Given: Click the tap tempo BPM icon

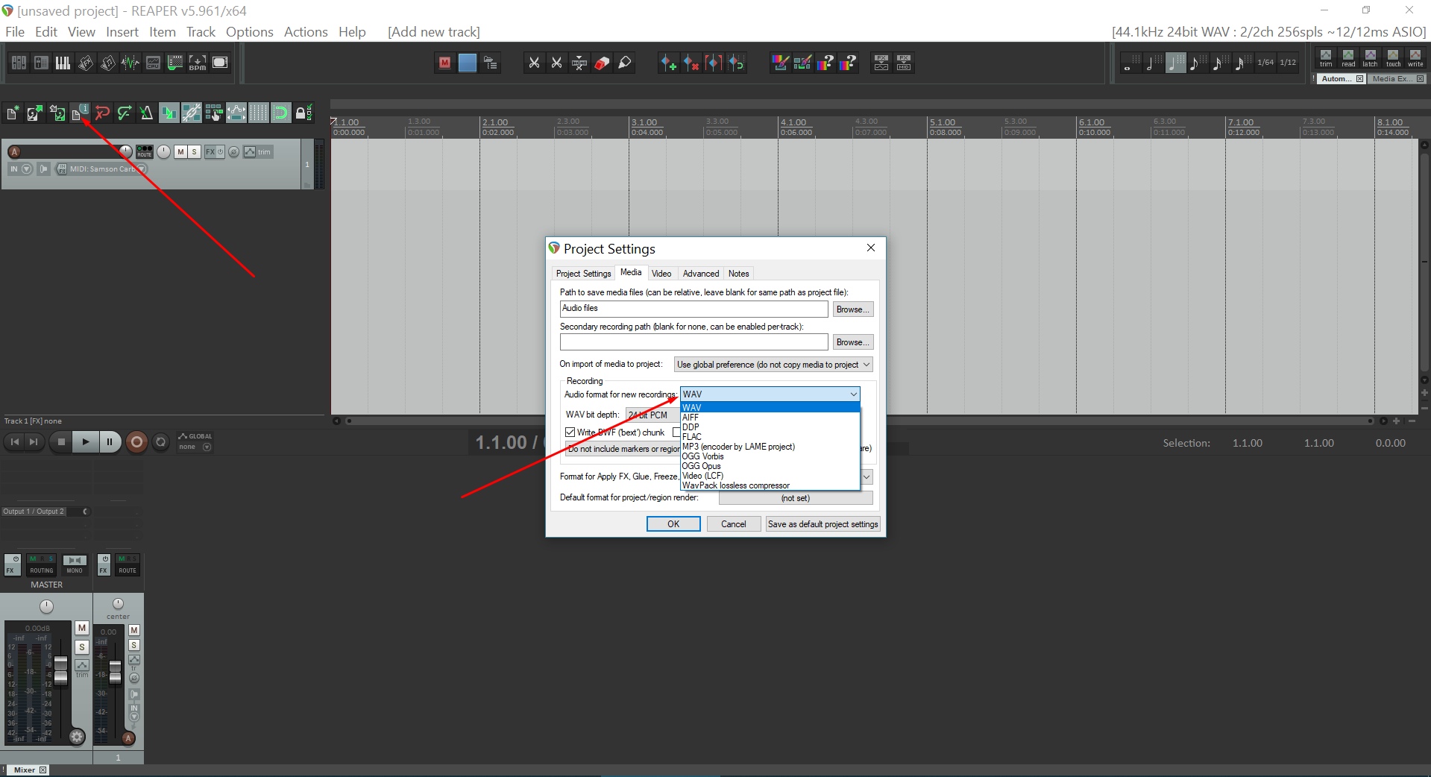Looking at the screenshot, I should [x=197, y=63].
